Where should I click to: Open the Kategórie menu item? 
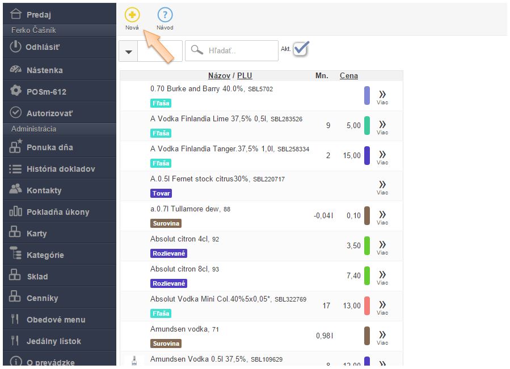click(x=45, y=255)
